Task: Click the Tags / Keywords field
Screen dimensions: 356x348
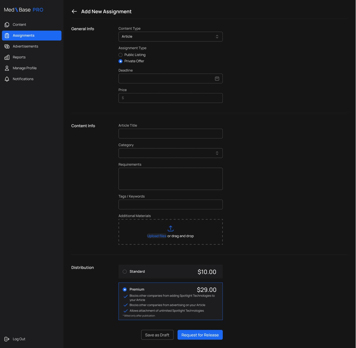Action: click(x=171, y=205)
